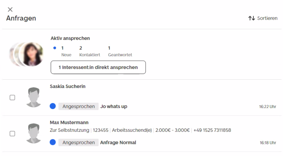Click Max Mustermann's avatar icon

(x=34, y=133)
